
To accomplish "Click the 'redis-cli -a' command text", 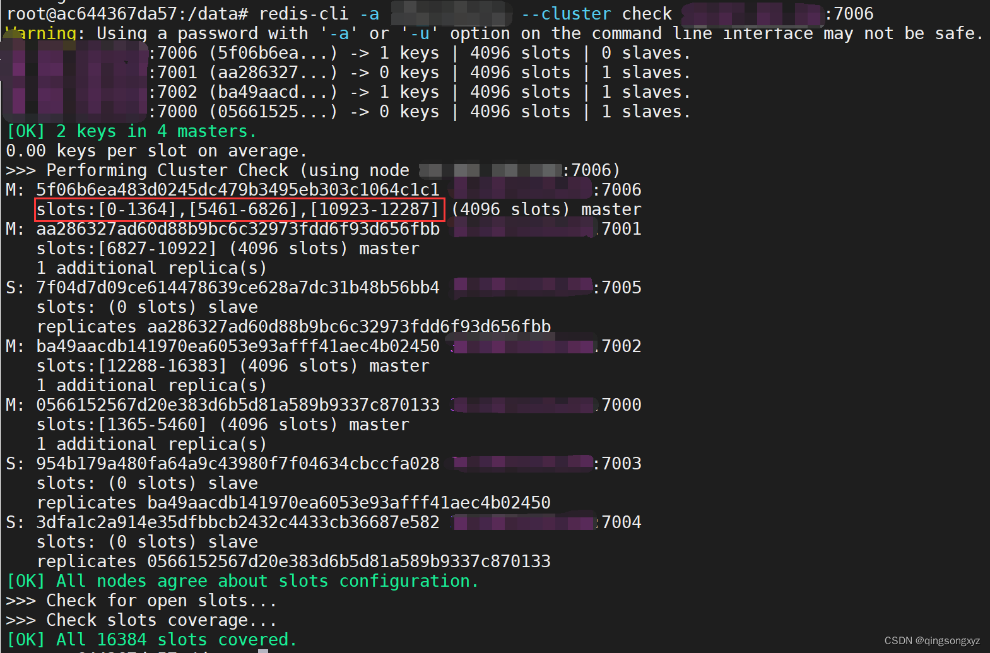I will click(x=319, y=14).
